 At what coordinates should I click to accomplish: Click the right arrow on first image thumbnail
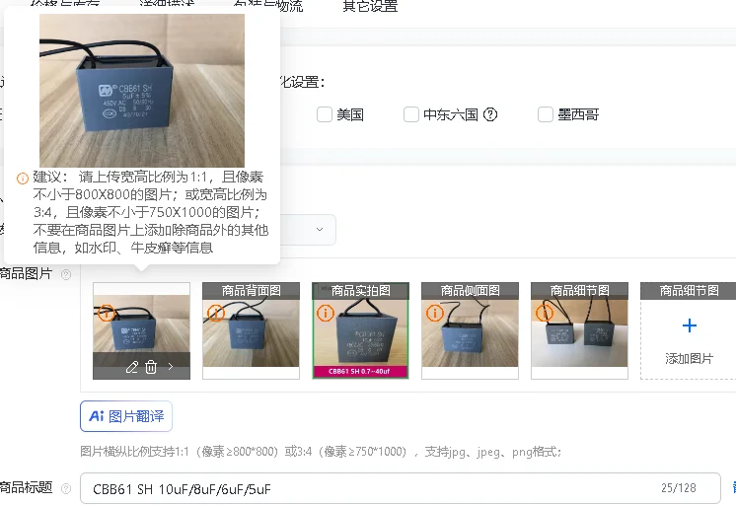tap(171, 367)
